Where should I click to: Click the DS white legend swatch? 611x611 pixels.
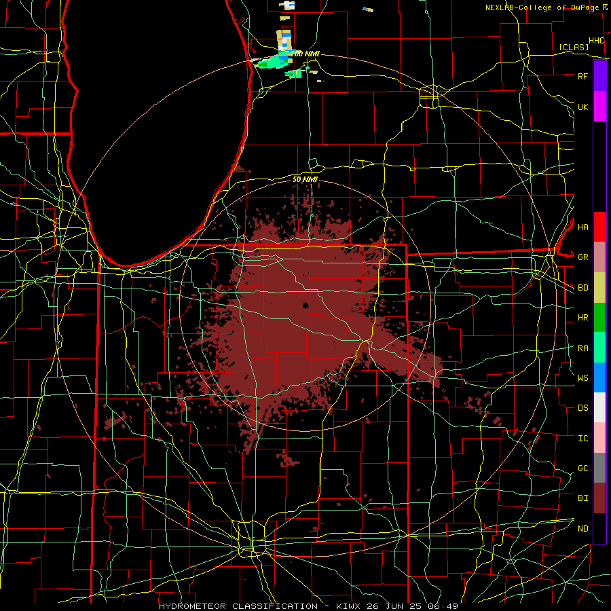pyautogui.click(x=599, y=407)
